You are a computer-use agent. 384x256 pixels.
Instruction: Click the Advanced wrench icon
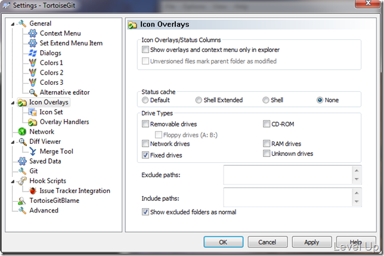click(x=22, y=211)
